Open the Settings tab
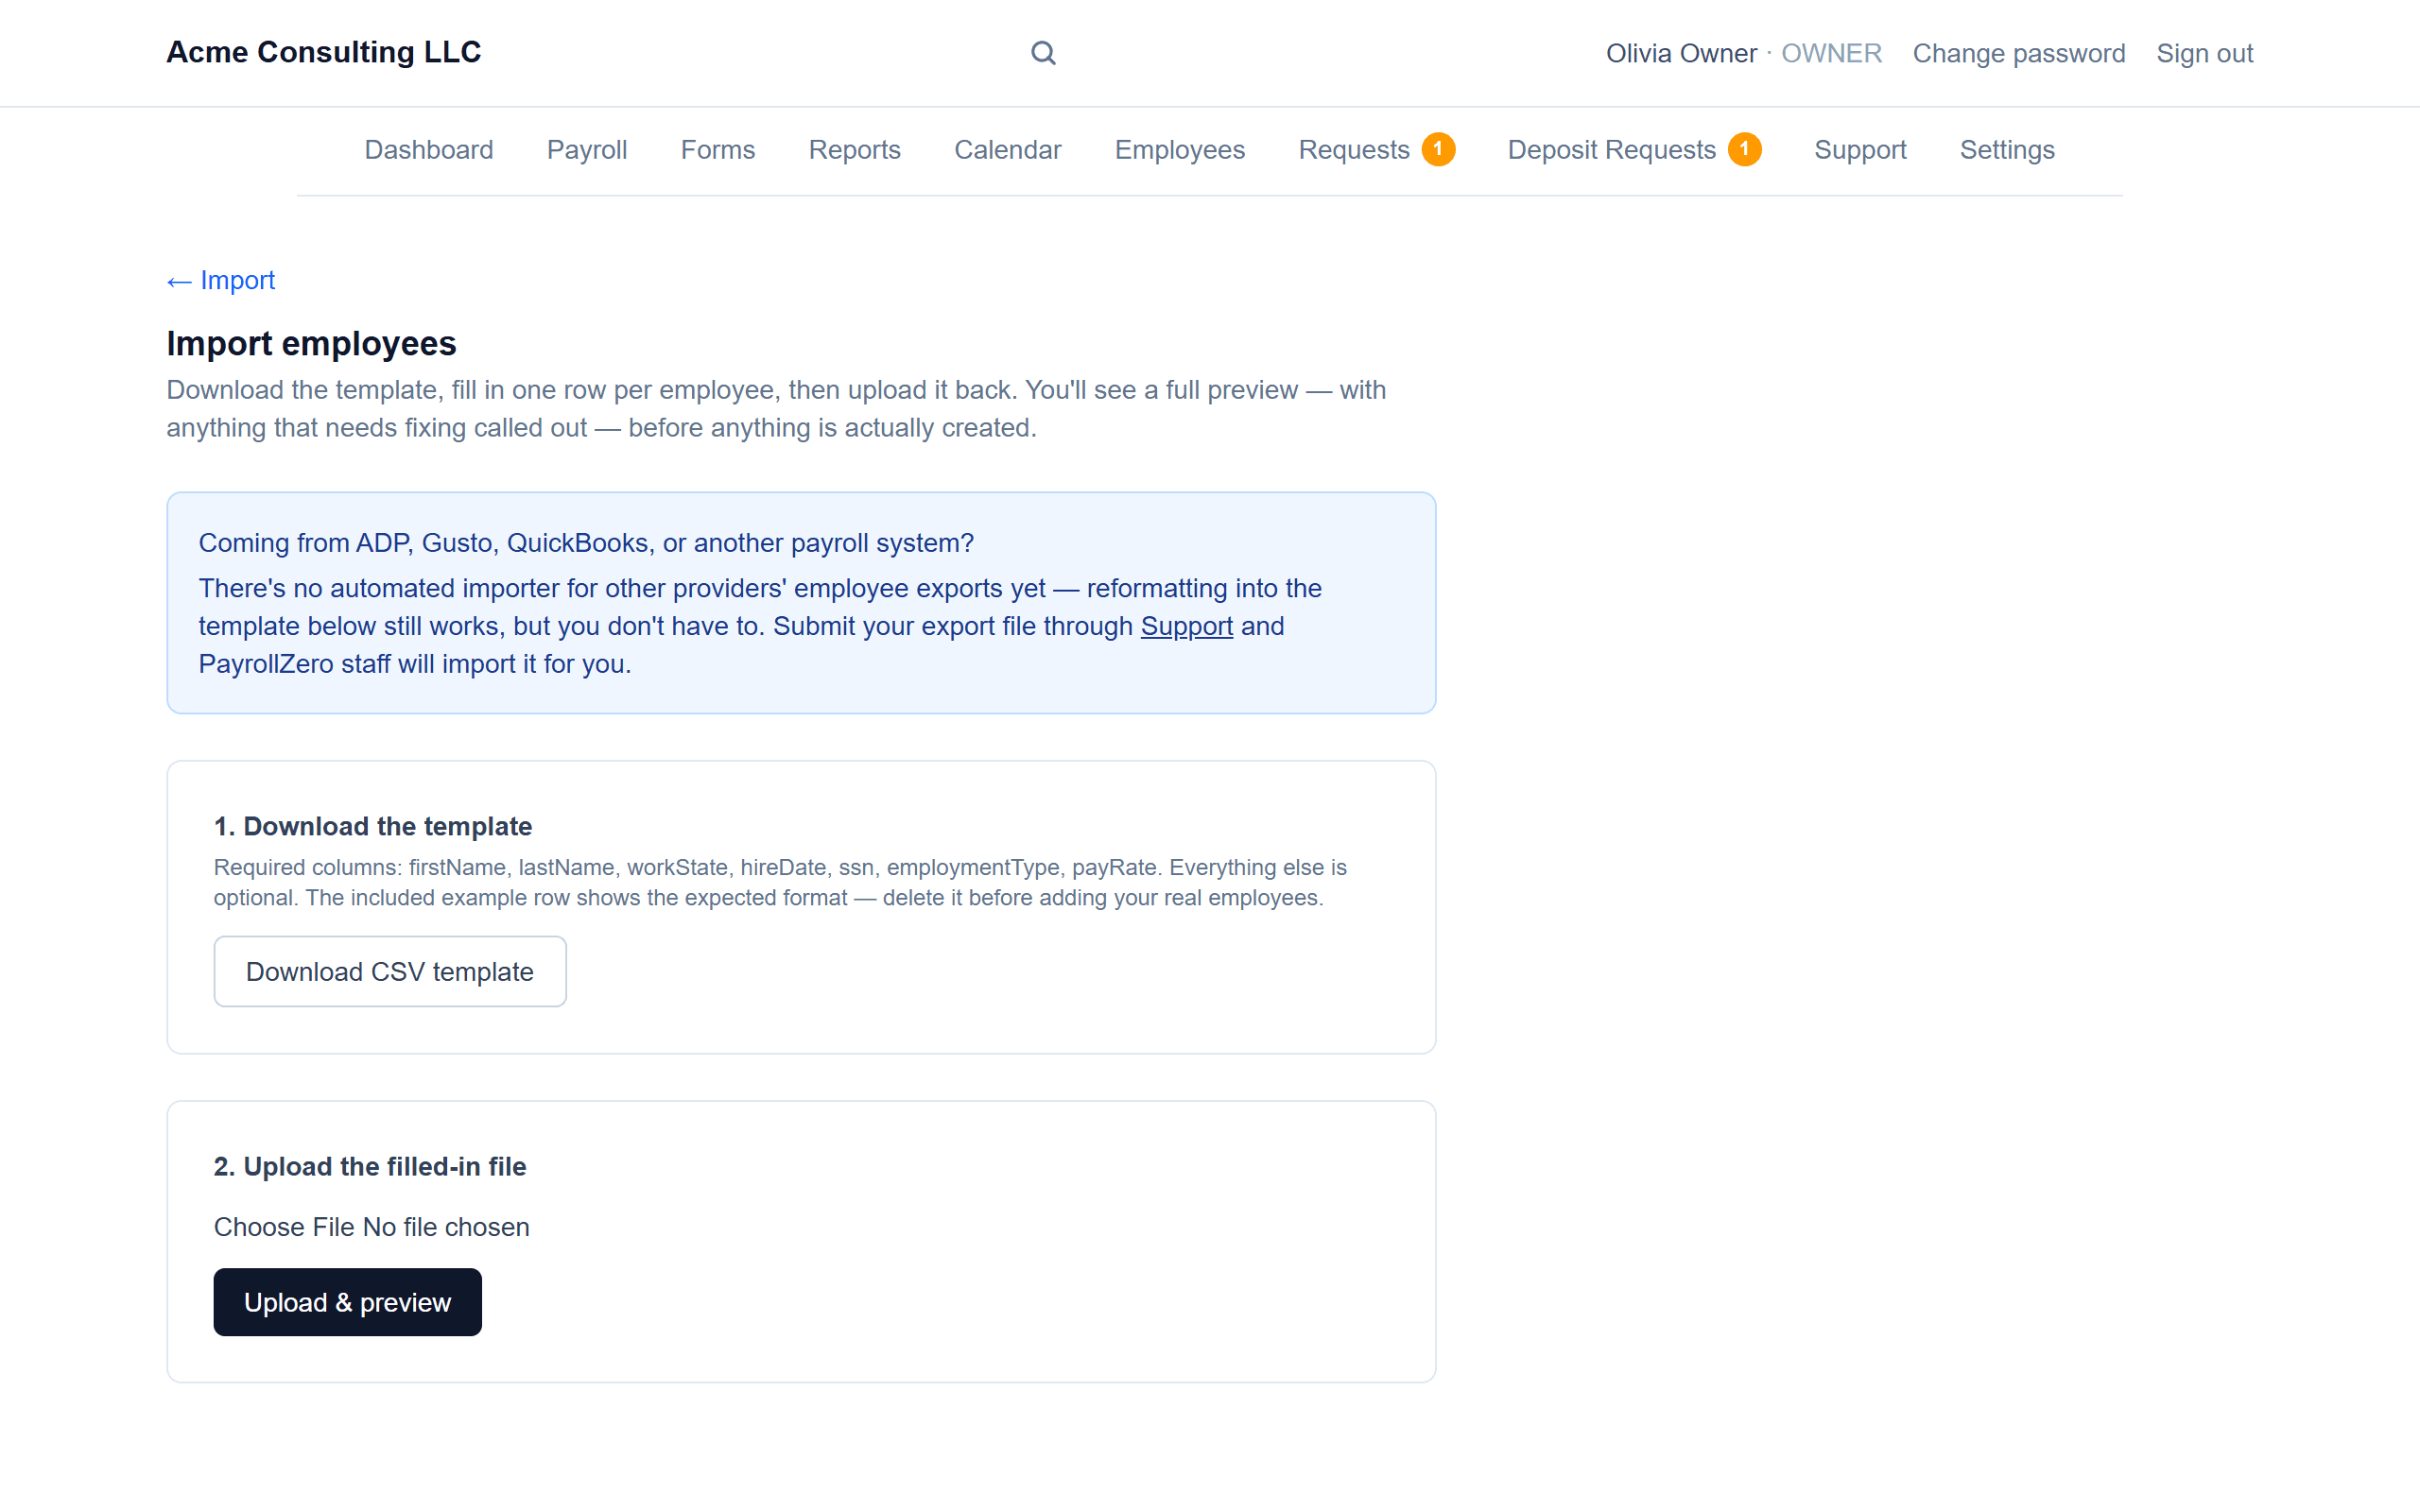The image size is (2420, 1512). coord(2006,150)
